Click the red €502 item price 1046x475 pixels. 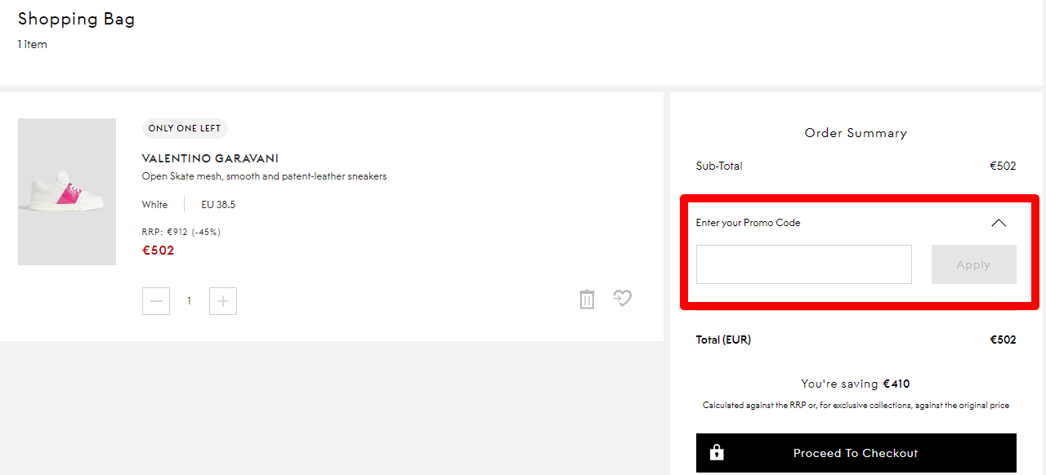coord(158,251)
